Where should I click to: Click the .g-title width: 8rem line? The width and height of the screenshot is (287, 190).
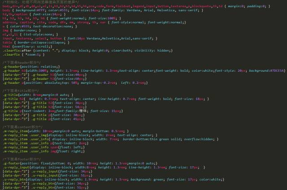point(38,95)
